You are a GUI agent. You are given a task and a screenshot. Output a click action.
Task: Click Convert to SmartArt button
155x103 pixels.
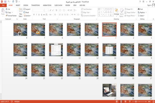[x=89, y=16]
